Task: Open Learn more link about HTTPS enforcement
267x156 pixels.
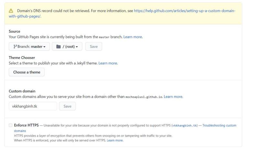Action: tap(115, 140)
